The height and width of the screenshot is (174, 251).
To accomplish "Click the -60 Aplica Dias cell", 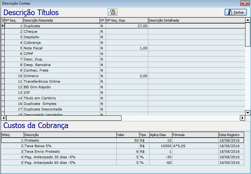I will 161,163.
